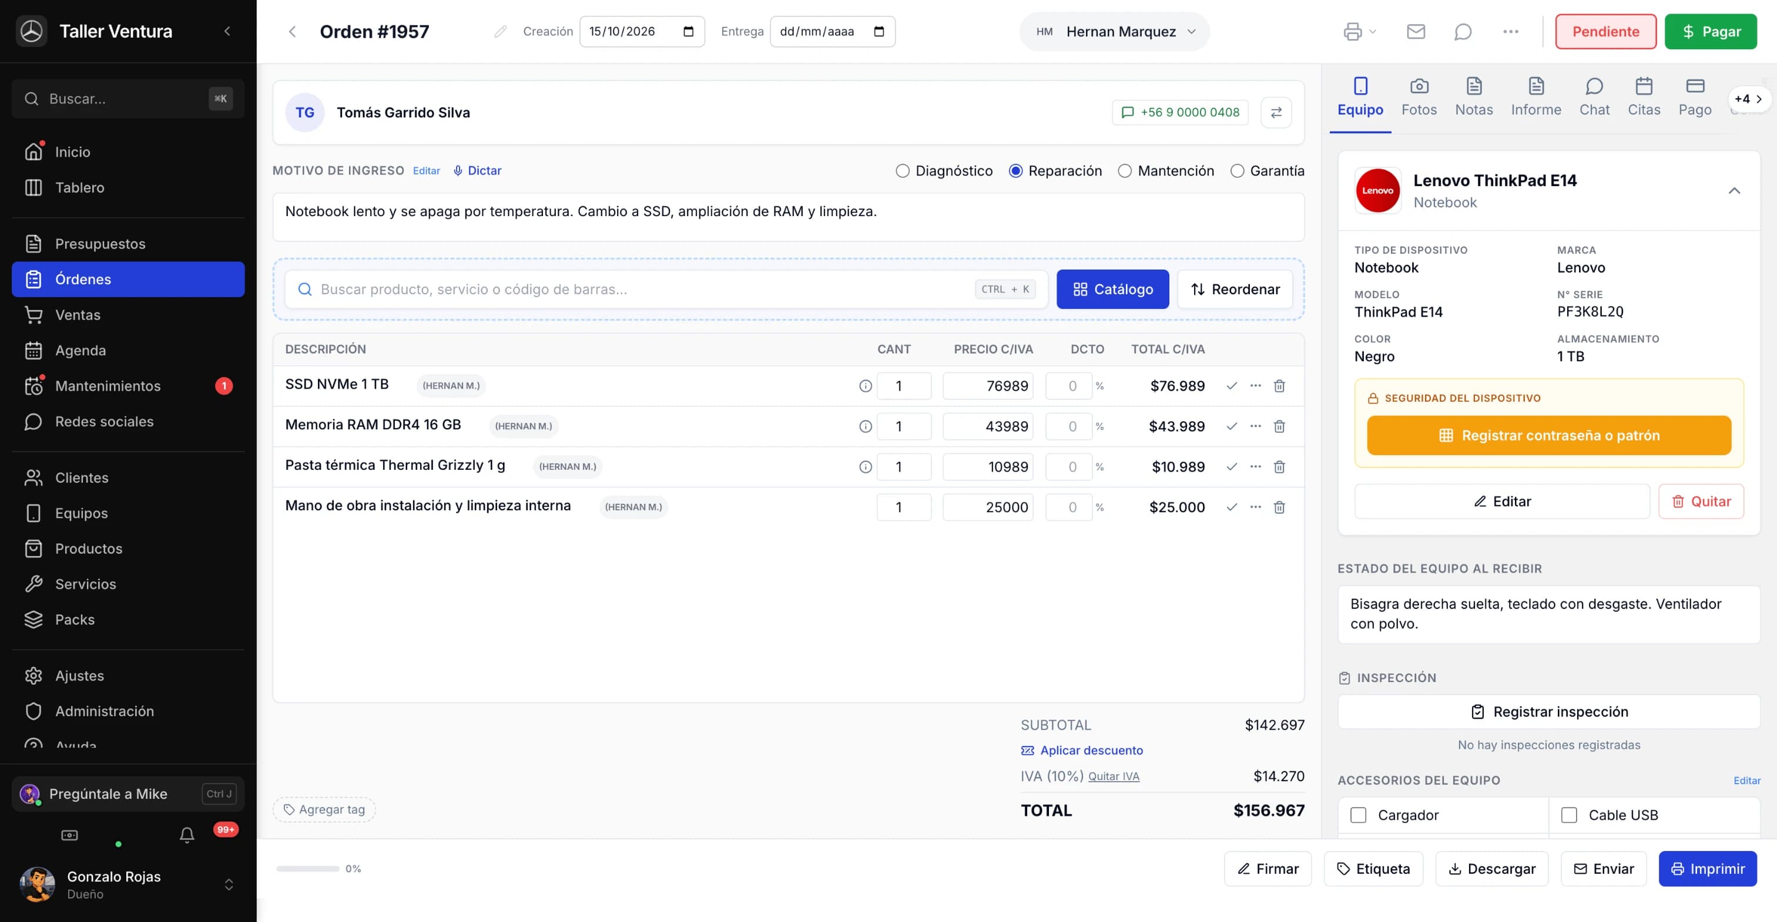
Task: Click Registrar contraseña o patrón
Action: (x=1548, y=436)
